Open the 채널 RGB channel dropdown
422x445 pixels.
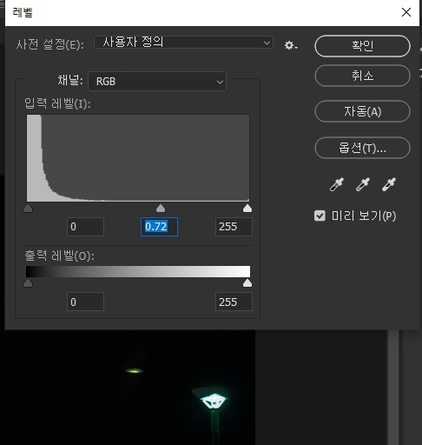pos(157,82)
